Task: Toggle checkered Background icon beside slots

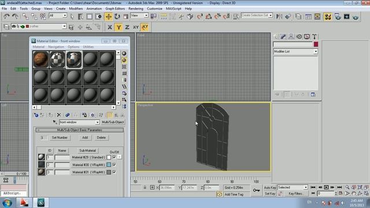Action: (124, 67)
